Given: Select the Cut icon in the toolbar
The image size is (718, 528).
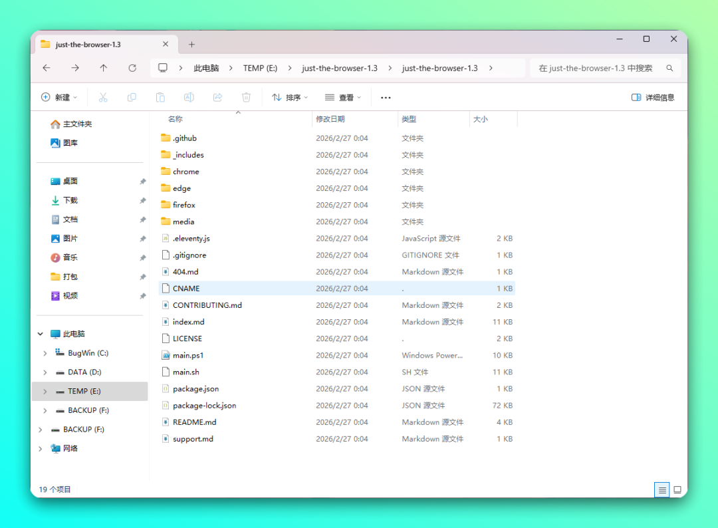Looking at the screenshot, I should coord(103,97).
